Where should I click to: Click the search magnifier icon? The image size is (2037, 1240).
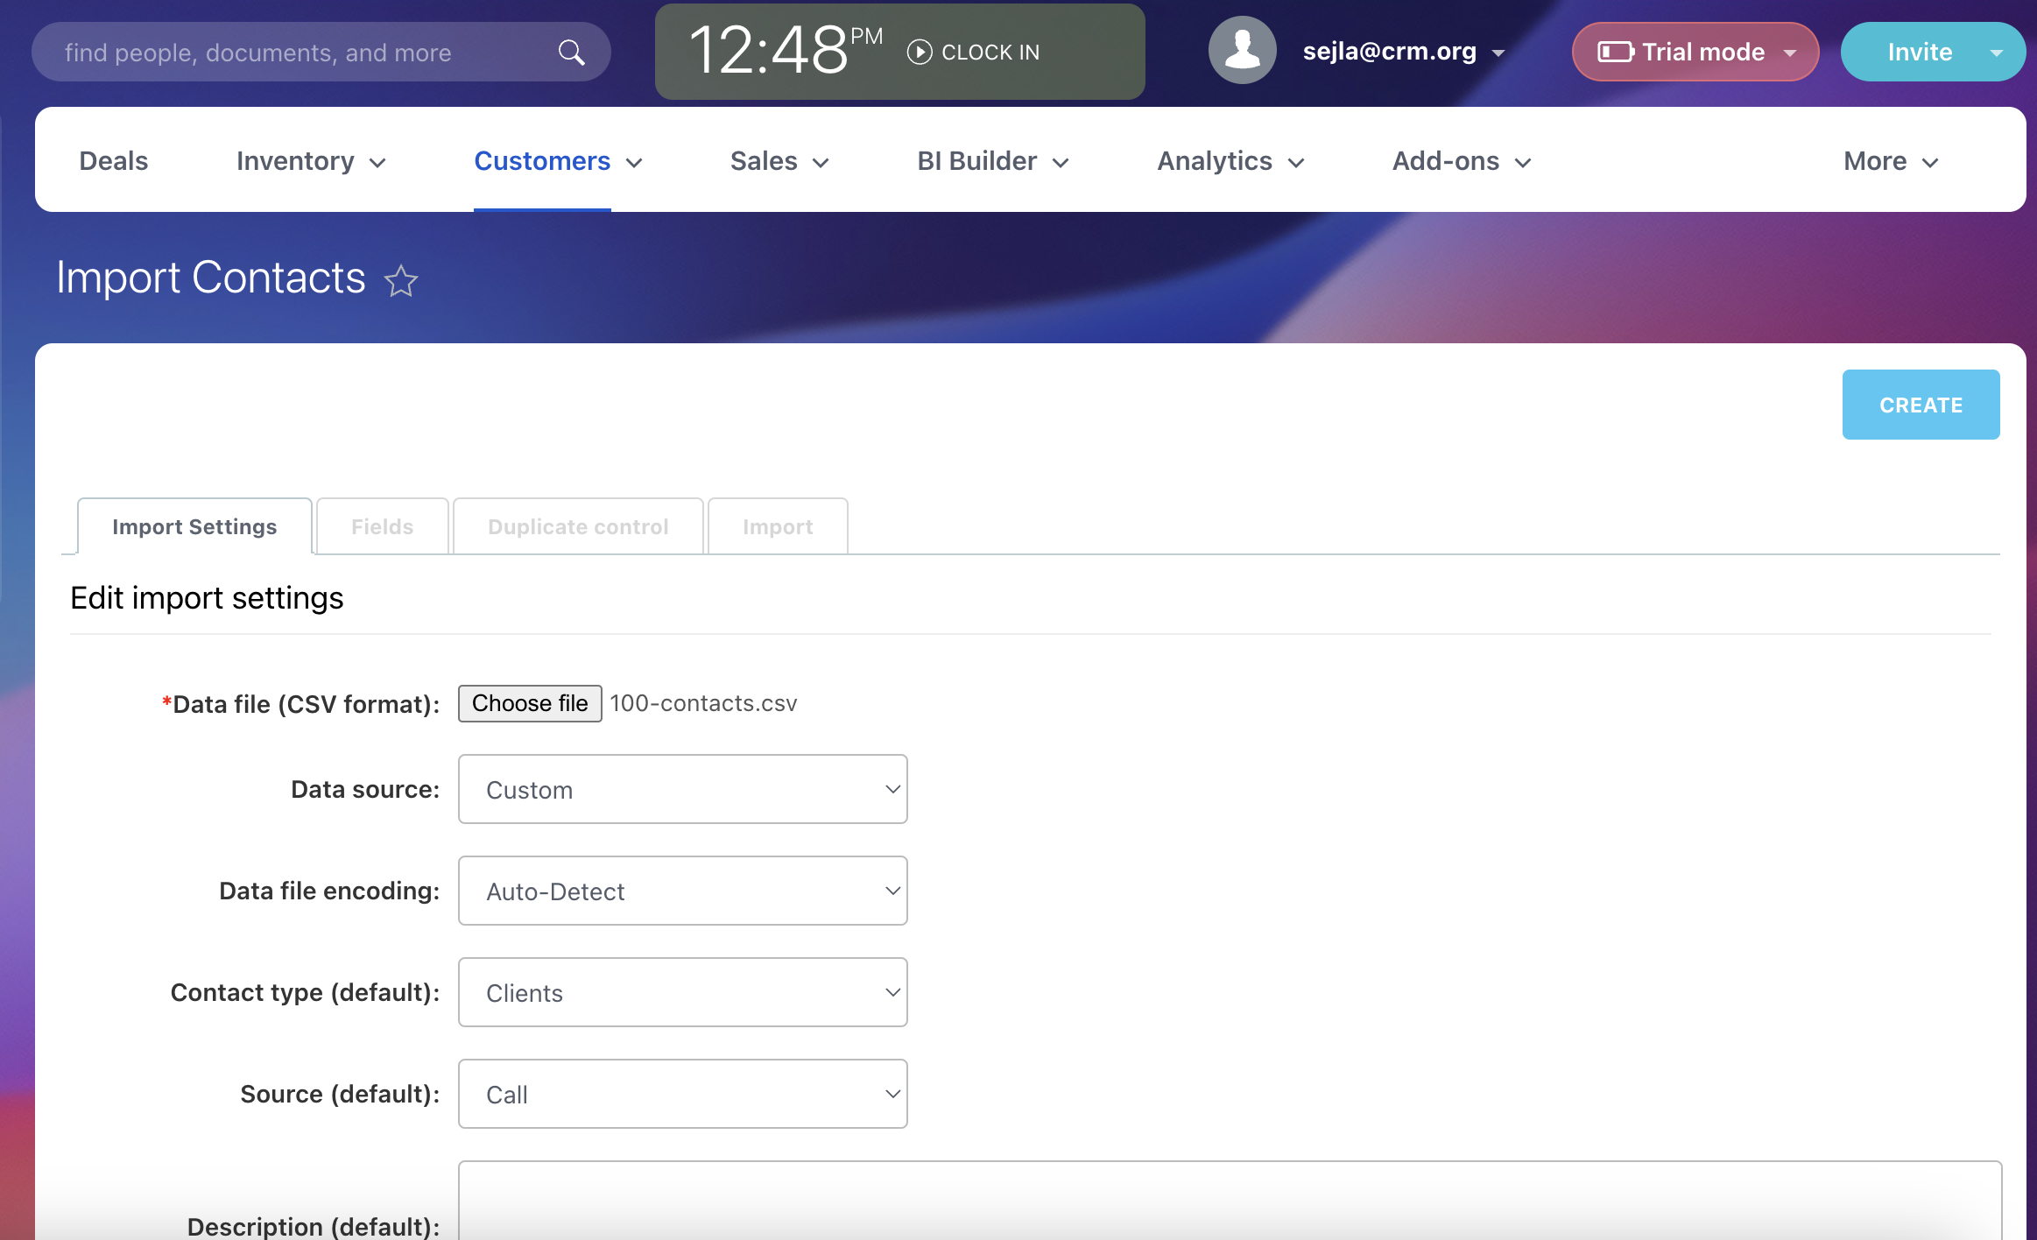[x=571, y=52]
